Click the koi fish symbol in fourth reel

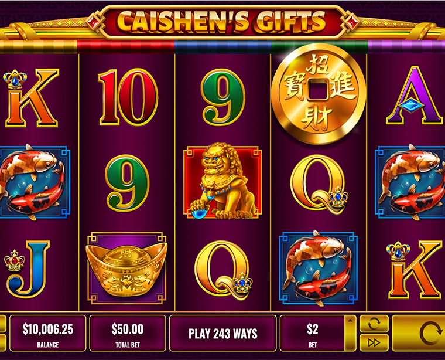319,268
